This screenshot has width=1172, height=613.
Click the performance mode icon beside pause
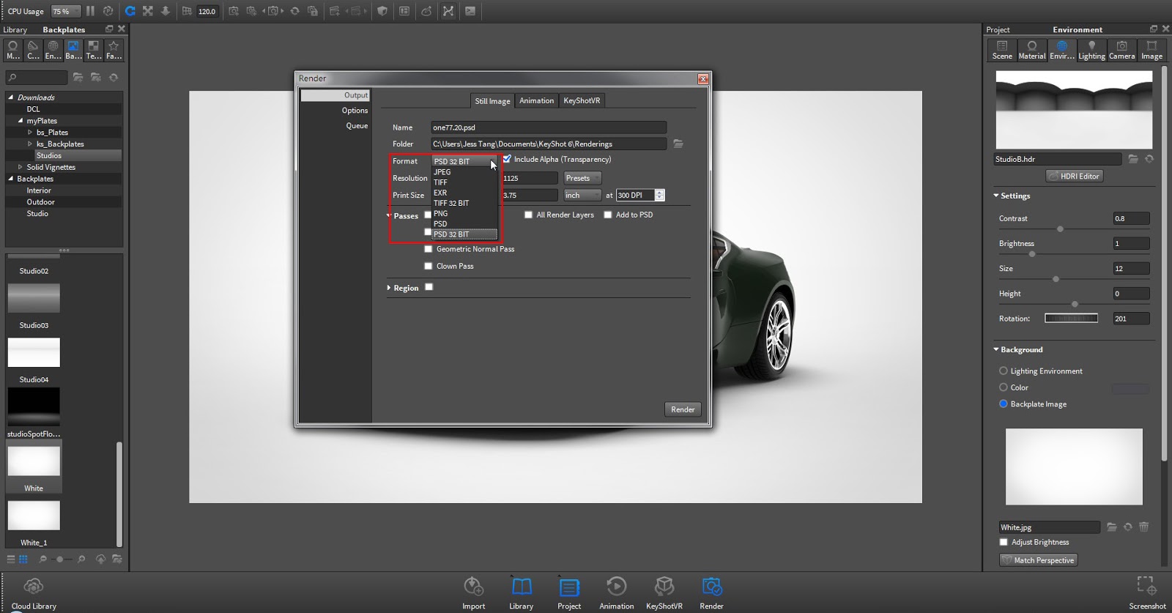(108, 11)
